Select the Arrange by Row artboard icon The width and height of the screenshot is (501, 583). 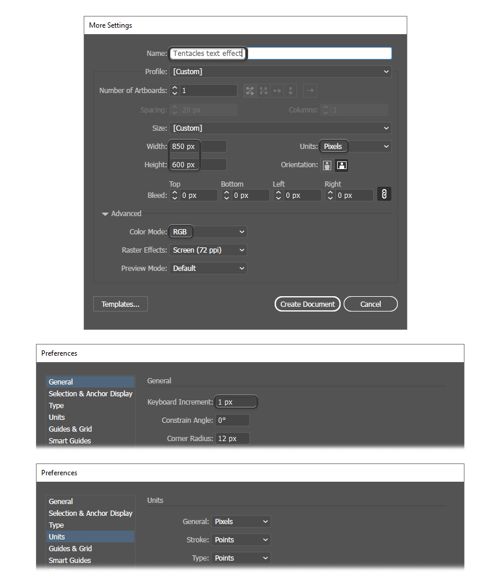(x=277, y=90)
